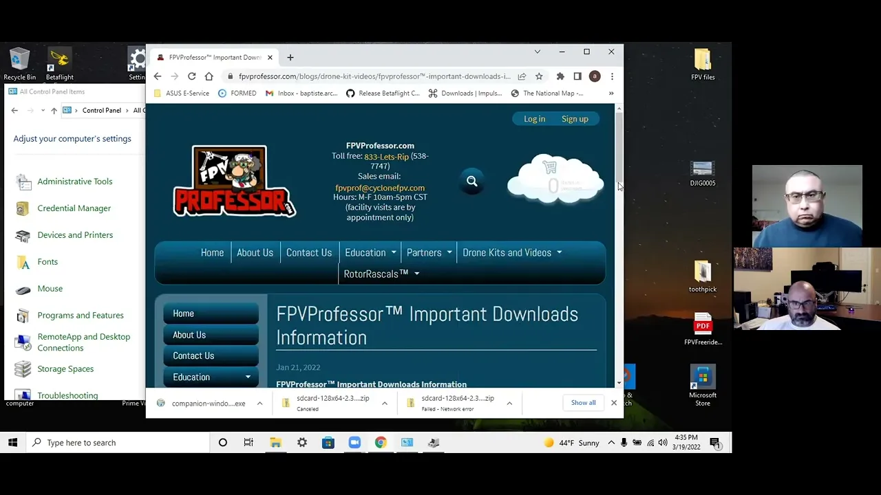Select About Us in the left sidebar

(x=211, y=335)
